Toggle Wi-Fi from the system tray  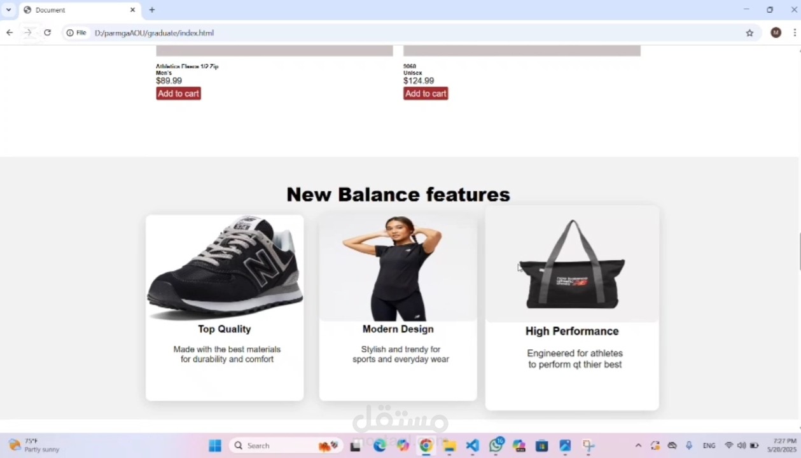click(729, 445)
